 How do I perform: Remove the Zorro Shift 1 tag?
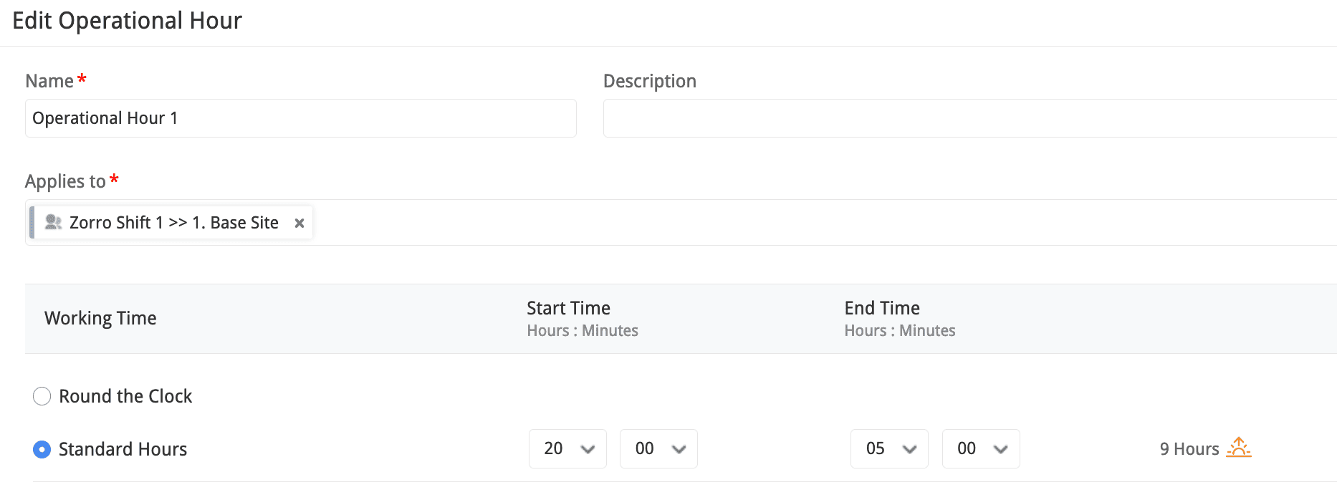299,223
